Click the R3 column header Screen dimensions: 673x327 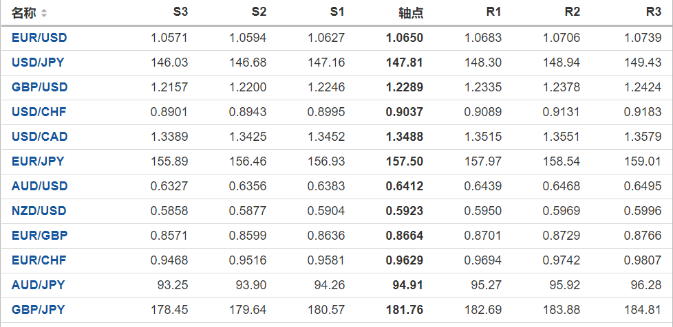tap(653, 12)
